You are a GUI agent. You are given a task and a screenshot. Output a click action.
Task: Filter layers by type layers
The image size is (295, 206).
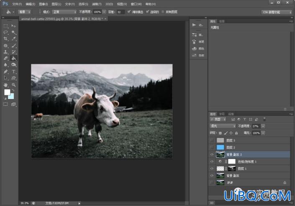245,119
